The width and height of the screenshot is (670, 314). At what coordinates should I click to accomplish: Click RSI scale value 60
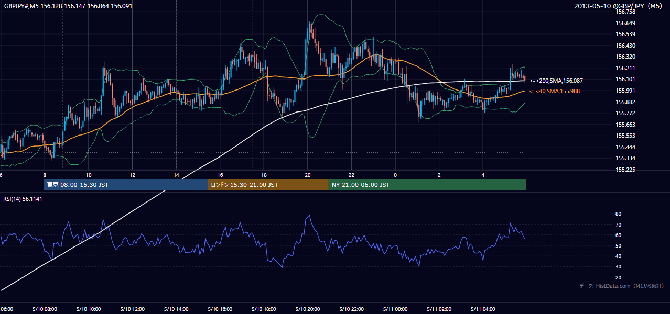click(x=618, y=235)
